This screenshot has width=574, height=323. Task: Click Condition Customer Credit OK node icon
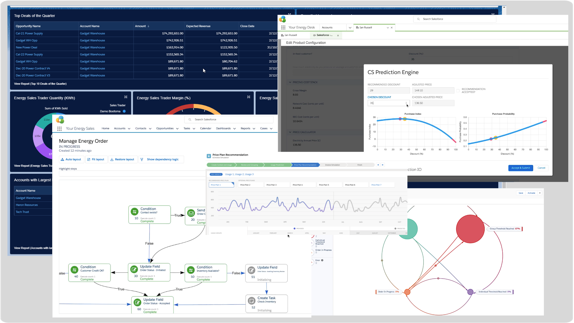point(75,270)
